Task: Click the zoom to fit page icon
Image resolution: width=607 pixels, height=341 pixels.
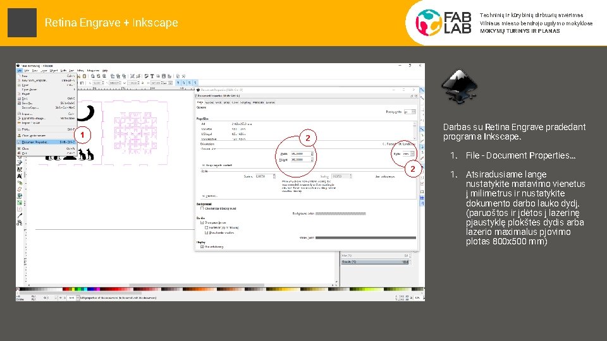Action: point(104,76)
